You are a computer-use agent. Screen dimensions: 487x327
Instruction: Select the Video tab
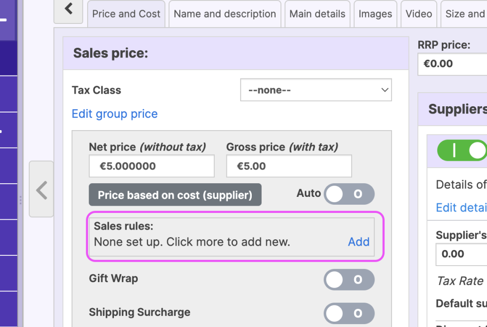(419, 14)
